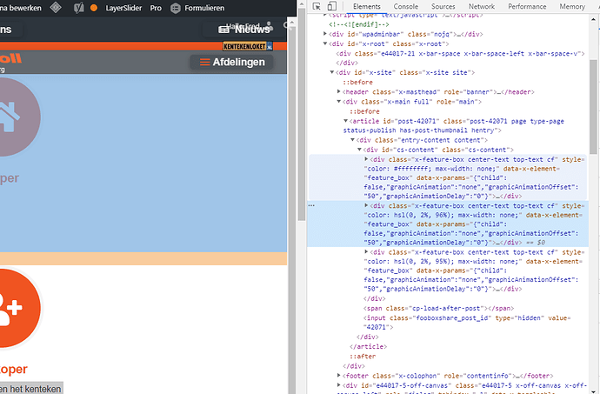Viewport: 600px width, 394px height.
Task: Open the Afdelingen menu button
Action: [231, 62]
